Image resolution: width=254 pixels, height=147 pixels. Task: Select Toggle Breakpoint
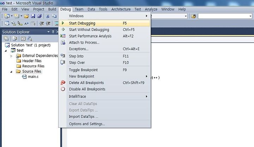pyautogui.click(x=105, y=70)
